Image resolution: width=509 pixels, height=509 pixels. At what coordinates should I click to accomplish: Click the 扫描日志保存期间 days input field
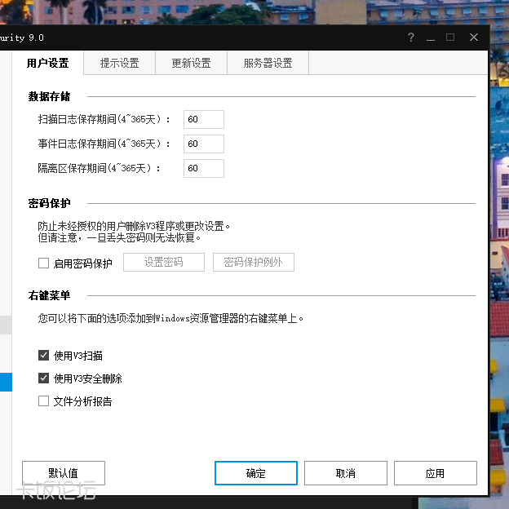(x=204, y=119)
